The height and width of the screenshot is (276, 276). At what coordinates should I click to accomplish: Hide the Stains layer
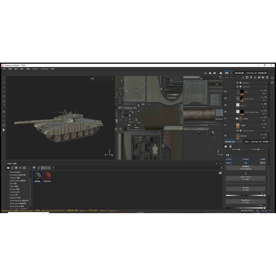pos(225,105)
